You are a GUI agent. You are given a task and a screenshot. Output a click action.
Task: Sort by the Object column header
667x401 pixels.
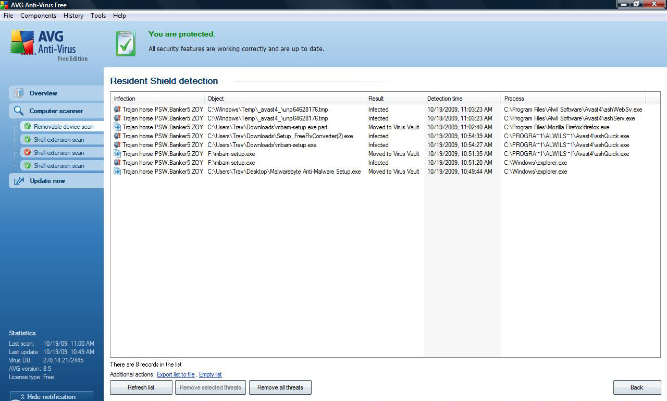pyautogui.click(x=285, y=99)
